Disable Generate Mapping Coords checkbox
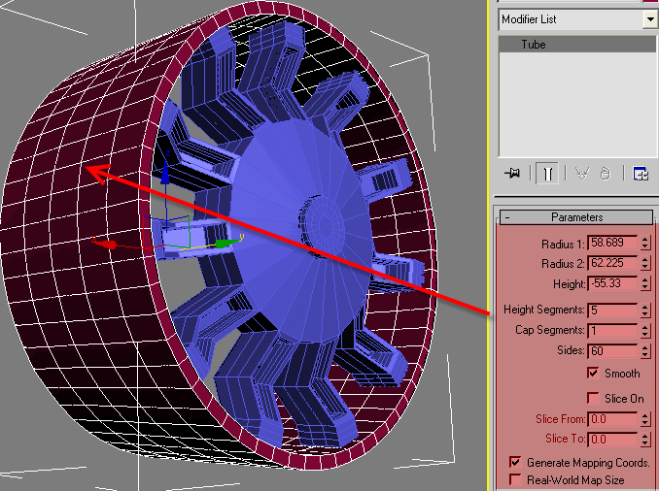Viewport: 659px width, 491px height. click(514, 463)
